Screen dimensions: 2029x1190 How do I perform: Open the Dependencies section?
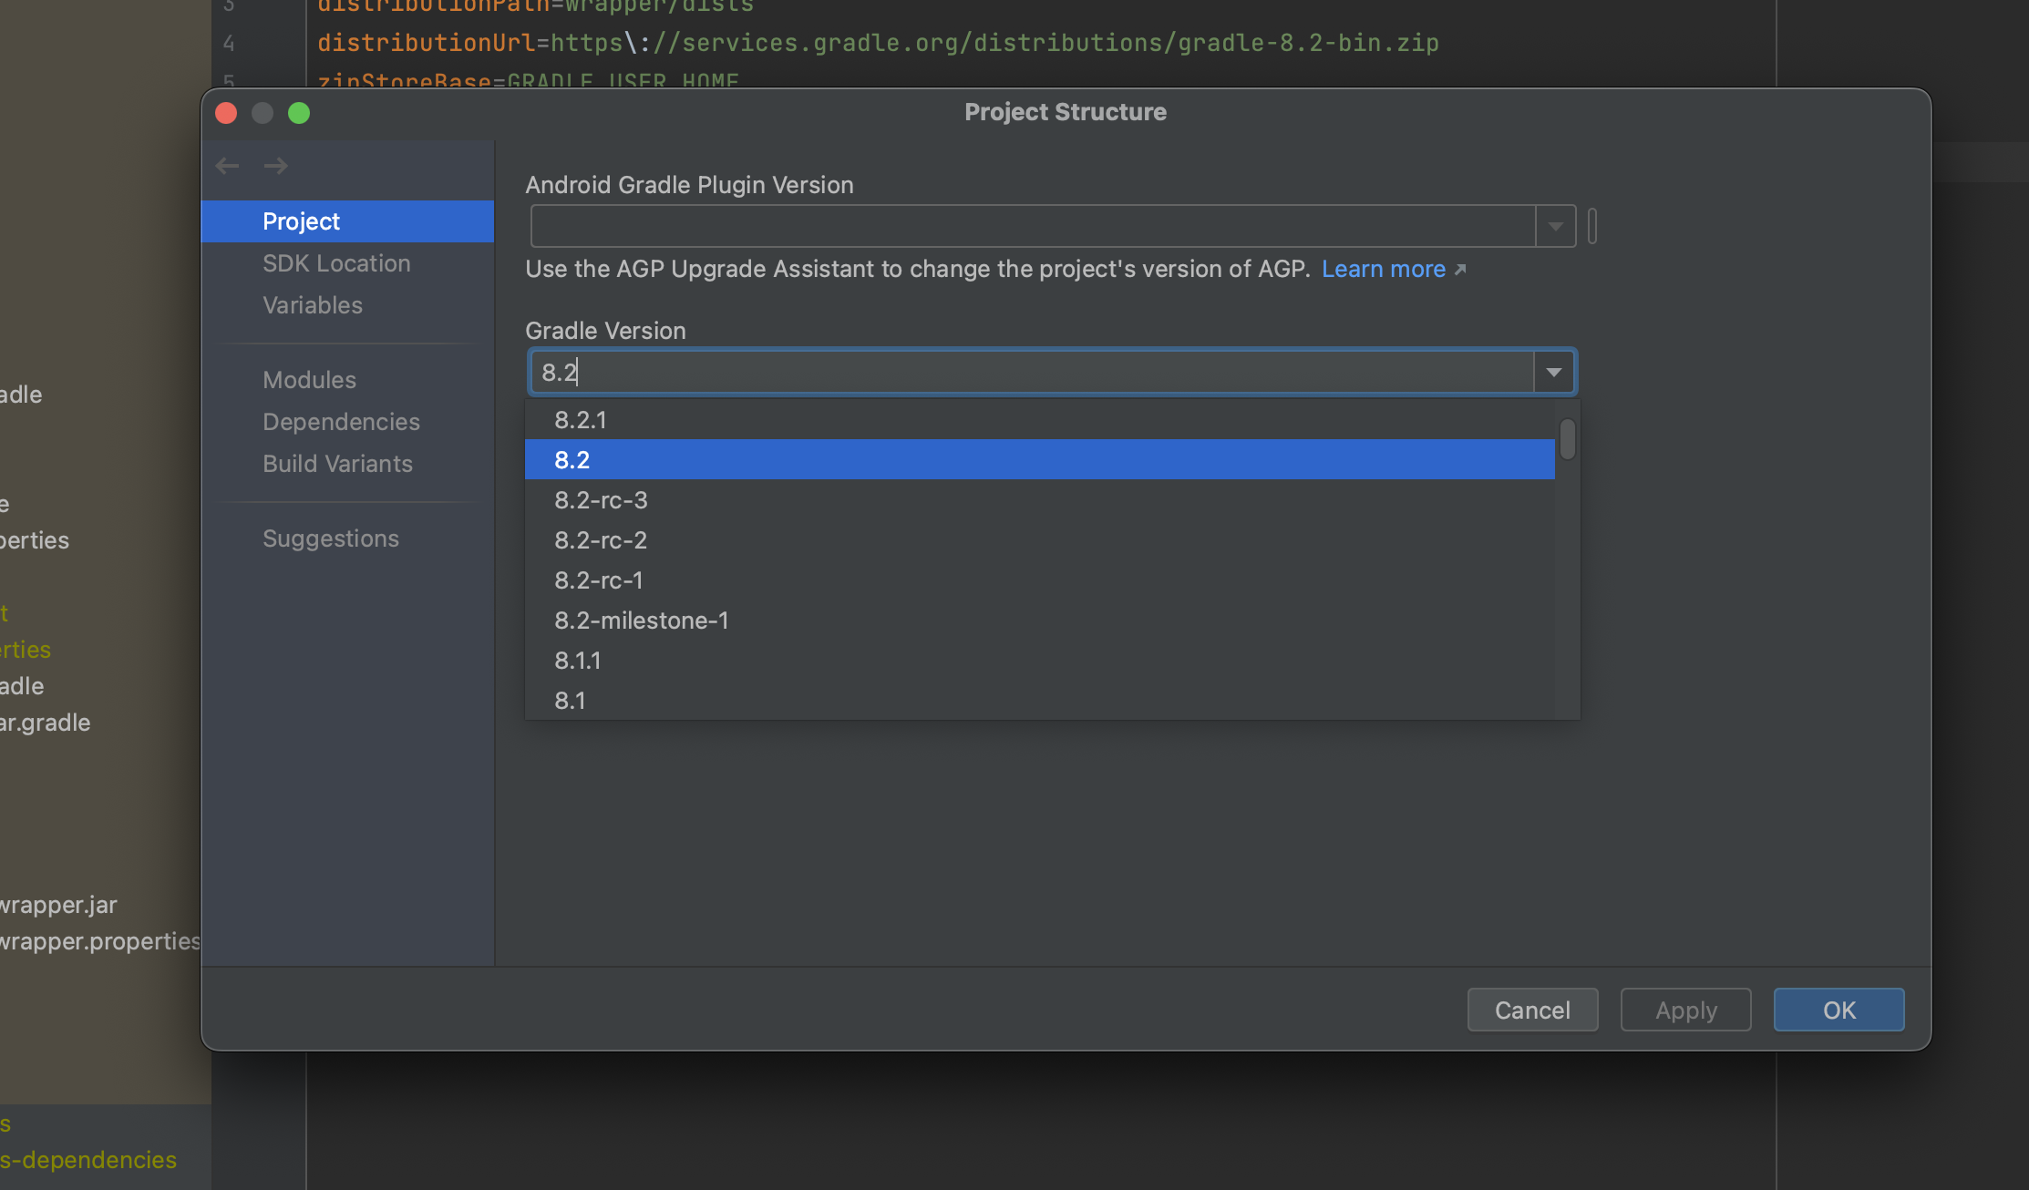pos(341,422)
